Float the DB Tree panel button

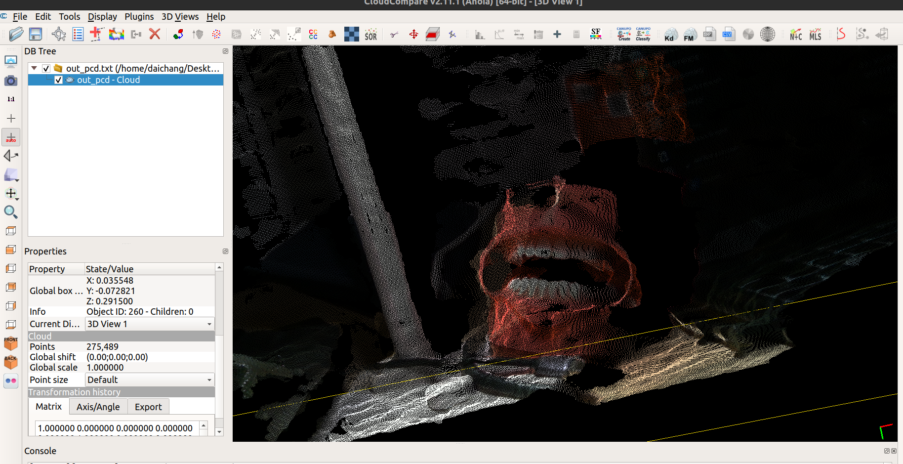click(225, 51)
